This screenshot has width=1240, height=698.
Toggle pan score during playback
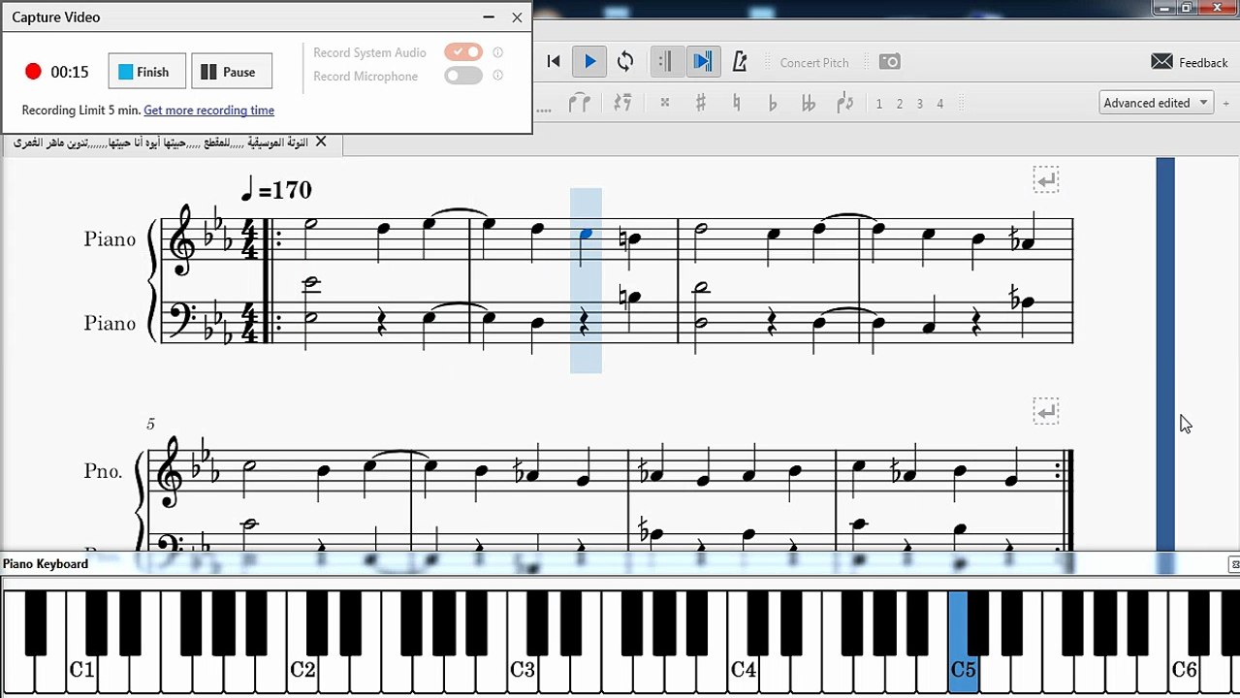pyautogui.click(x=703, y=62)
